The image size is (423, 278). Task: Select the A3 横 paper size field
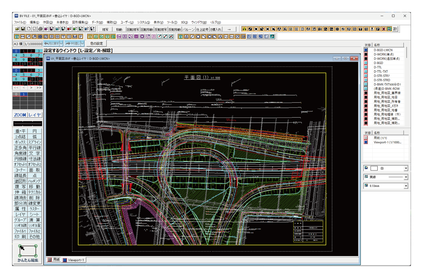(18, 44)
